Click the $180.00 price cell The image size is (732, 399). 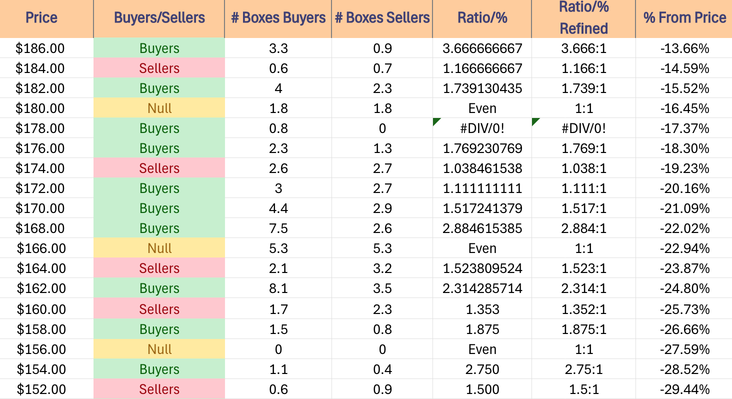pyautogui.click(x=46, y=108)
